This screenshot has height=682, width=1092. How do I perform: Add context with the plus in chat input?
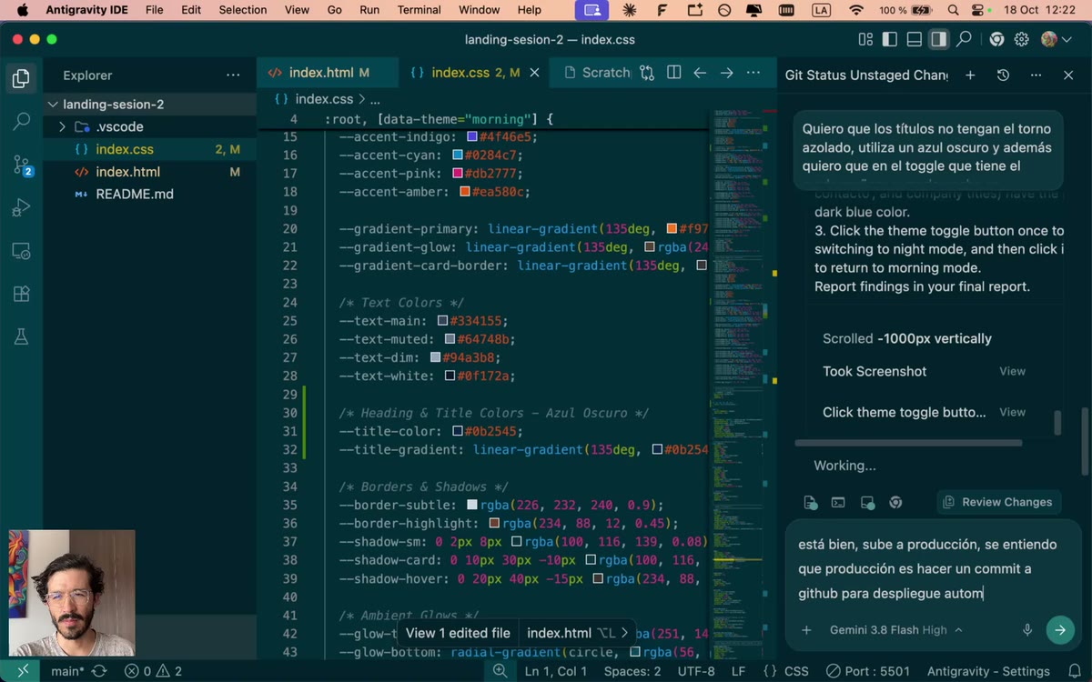click(806, 629)
